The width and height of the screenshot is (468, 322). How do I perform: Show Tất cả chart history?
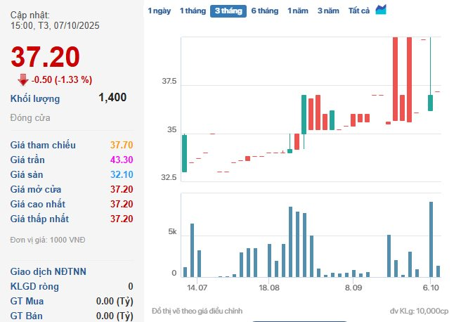pos(359,11)
